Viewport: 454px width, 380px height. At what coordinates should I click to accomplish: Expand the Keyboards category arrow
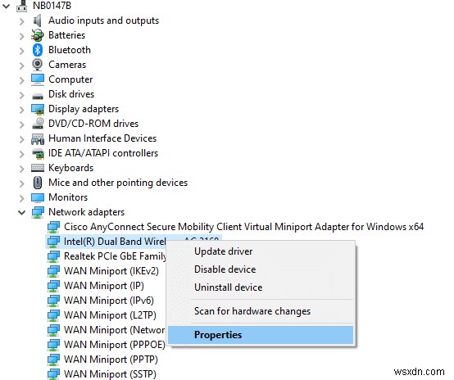click(21, 169)
